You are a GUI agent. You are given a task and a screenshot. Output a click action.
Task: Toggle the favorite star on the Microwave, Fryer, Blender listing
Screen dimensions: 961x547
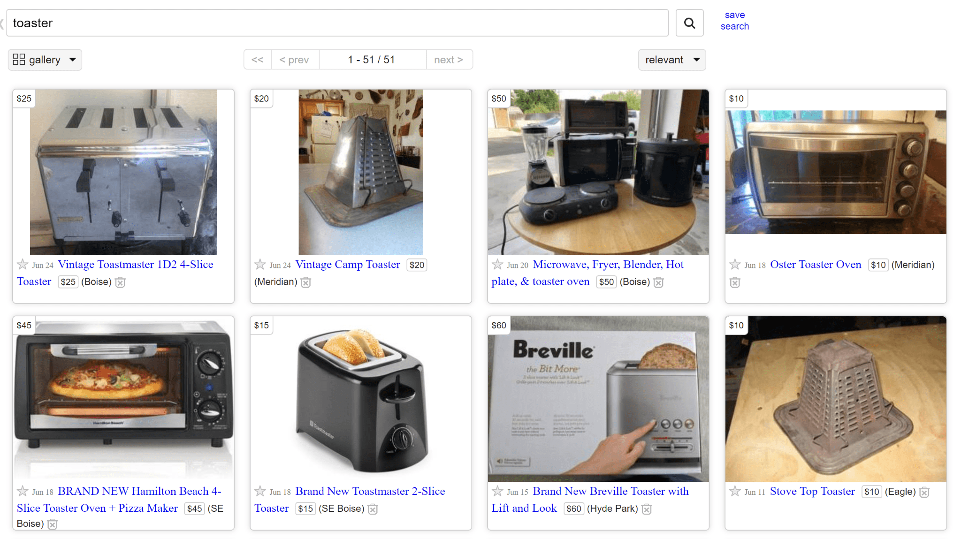pyautogui.click(x=497, y=265)
